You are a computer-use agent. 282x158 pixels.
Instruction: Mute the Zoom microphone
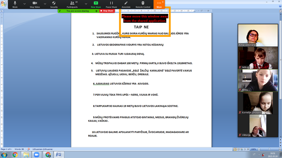[15, 4]
